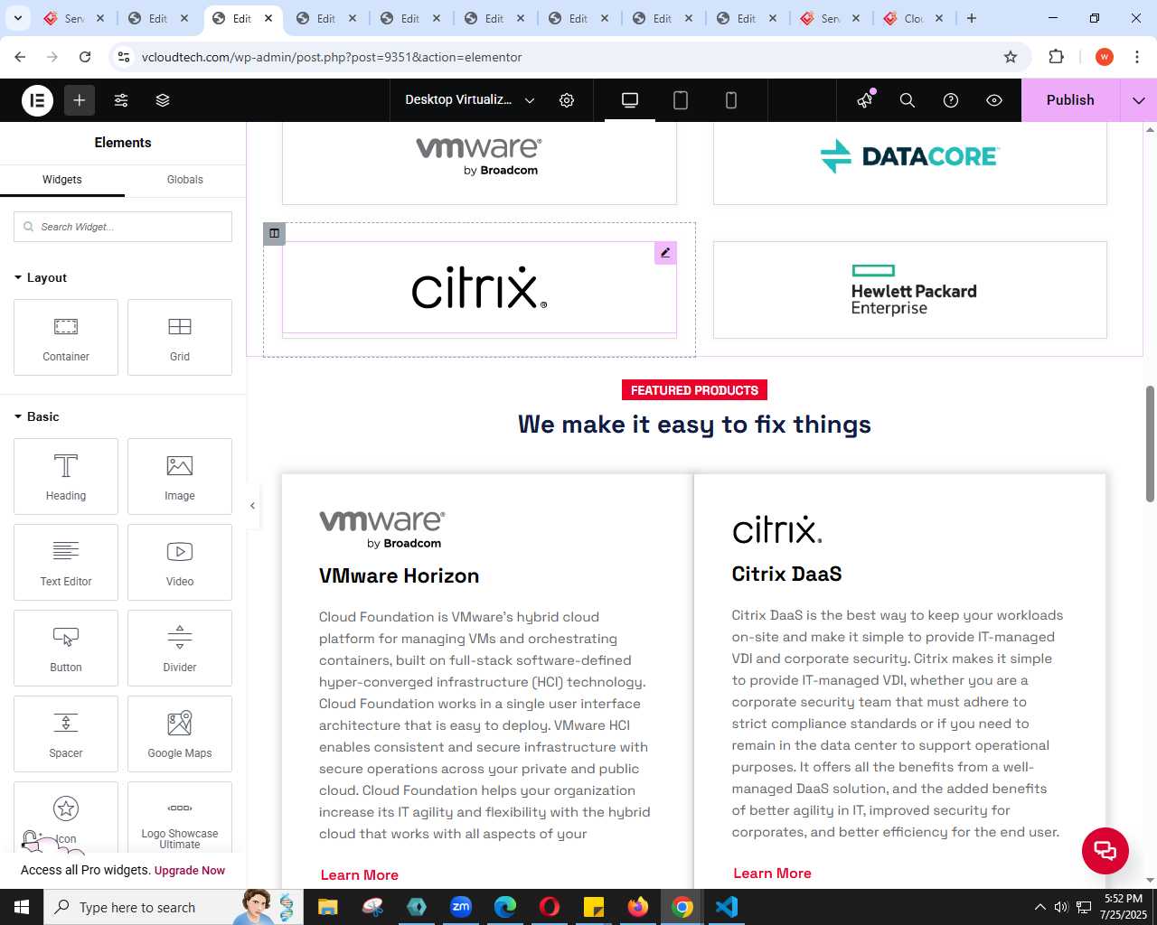Focus the Search Widget field
The height and width of the screenshot is (925, 1157).
click(123, 227)
